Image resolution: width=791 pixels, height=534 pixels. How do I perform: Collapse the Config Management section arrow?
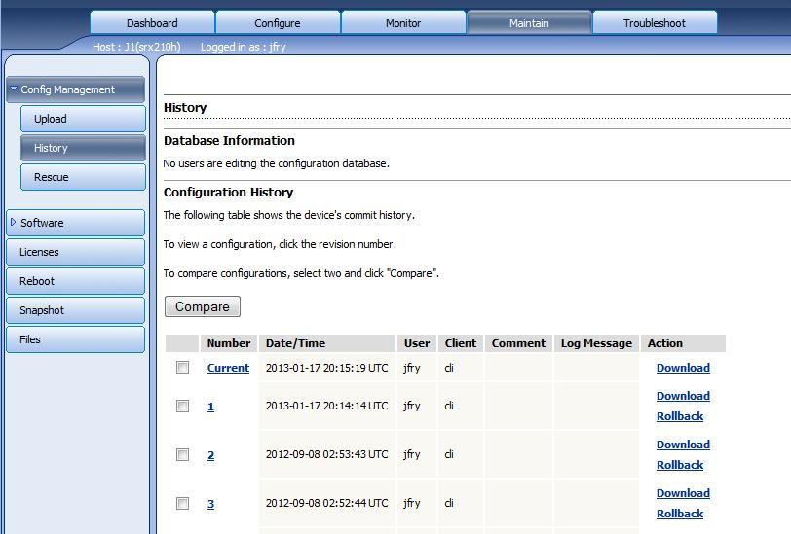click(x=14, y=89)
